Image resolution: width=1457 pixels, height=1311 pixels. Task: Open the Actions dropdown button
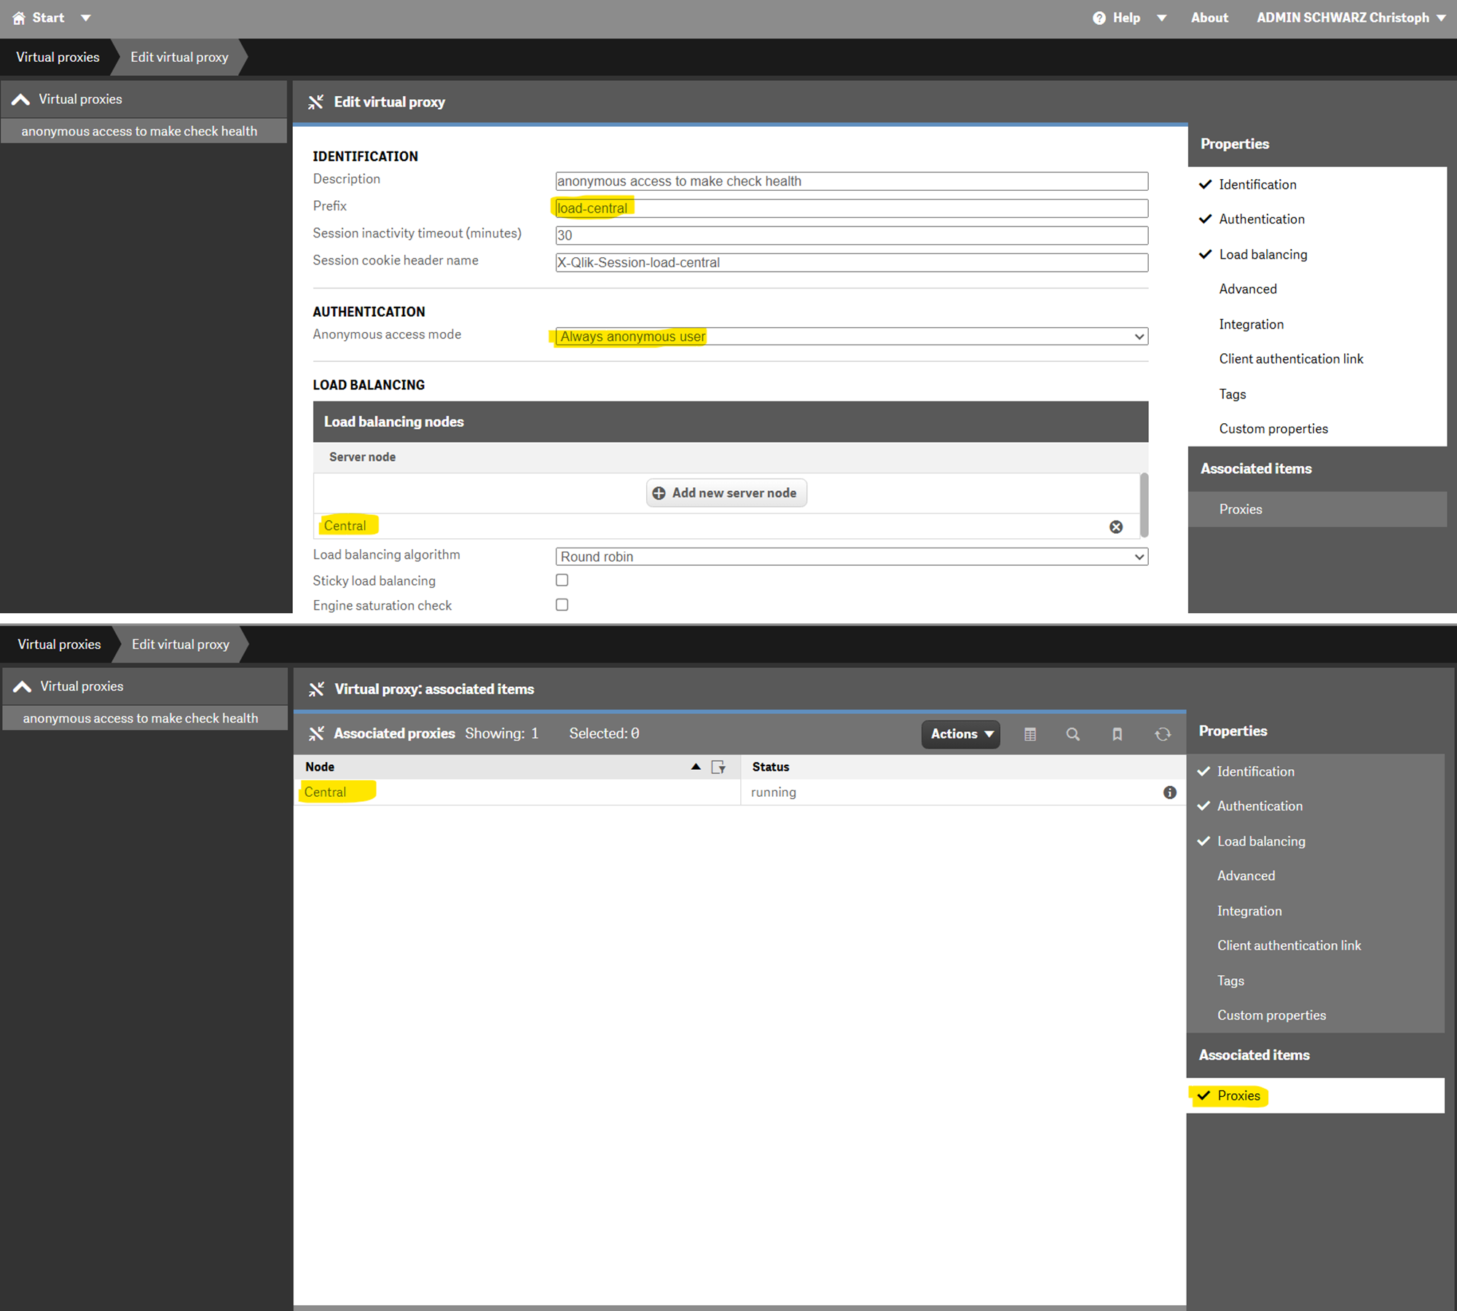point(961,734)
